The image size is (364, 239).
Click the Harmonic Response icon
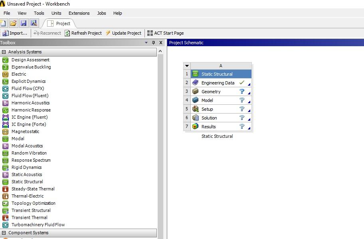(x=5, y=110)
